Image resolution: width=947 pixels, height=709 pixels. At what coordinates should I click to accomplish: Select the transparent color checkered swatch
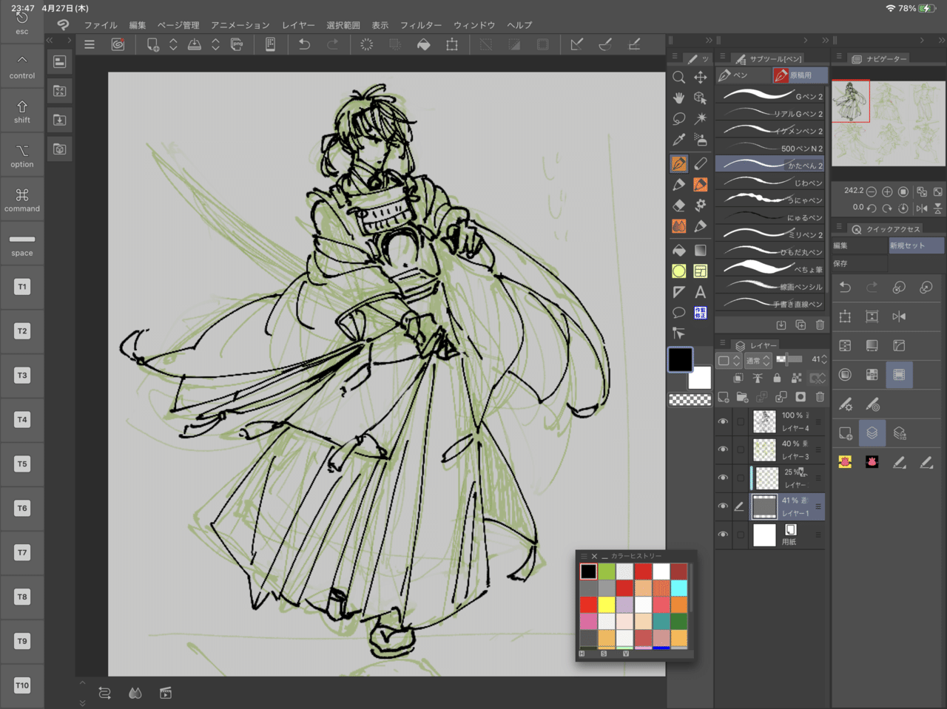click(690, 400)
